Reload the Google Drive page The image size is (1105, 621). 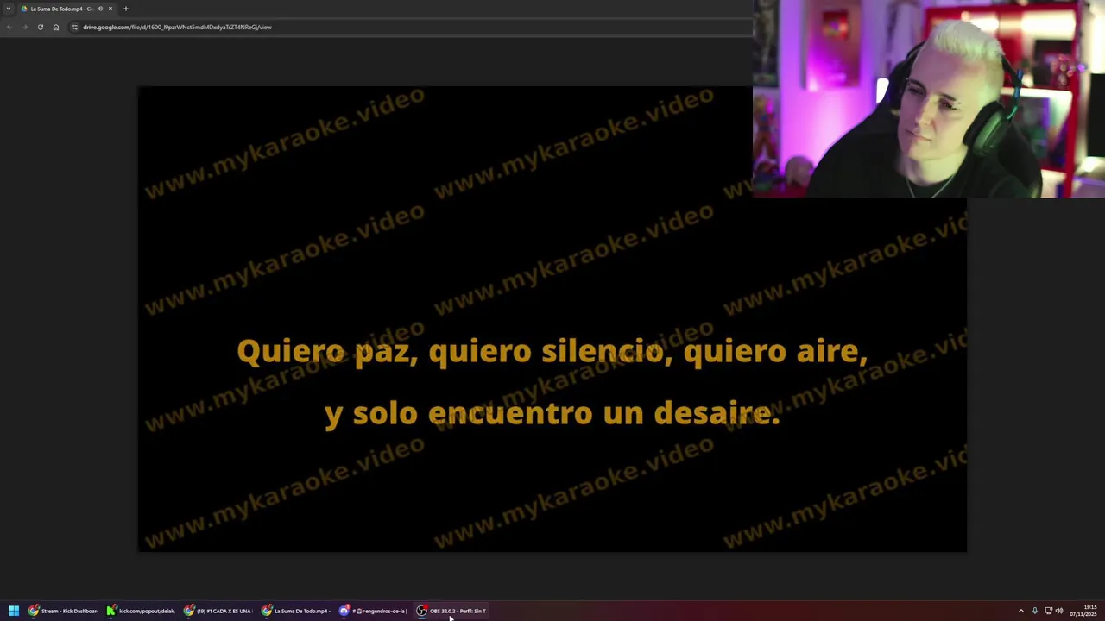40,27
